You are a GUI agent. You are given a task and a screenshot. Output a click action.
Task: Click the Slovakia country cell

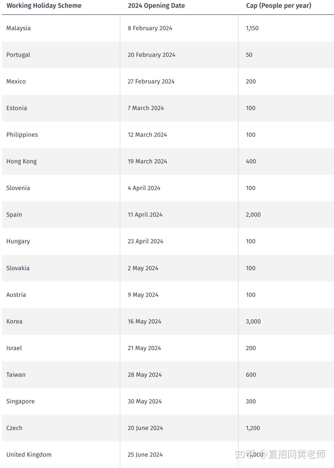18,268
